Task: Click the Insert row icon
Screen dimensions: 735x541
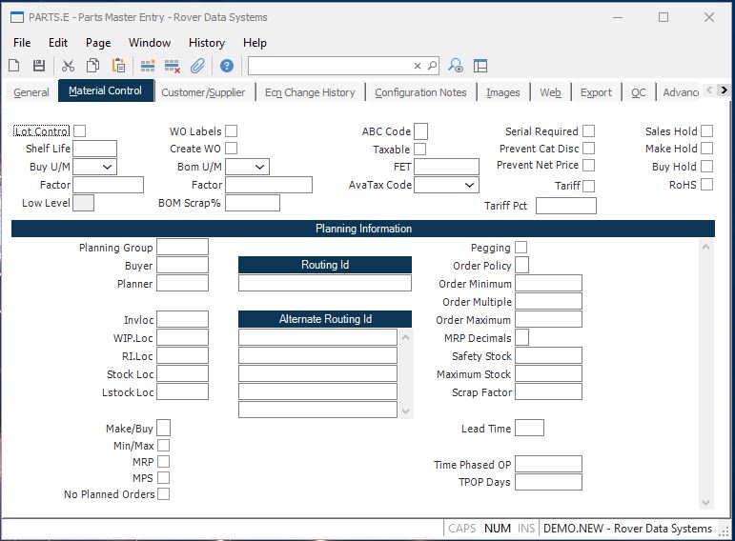Action: pos(148,66)
